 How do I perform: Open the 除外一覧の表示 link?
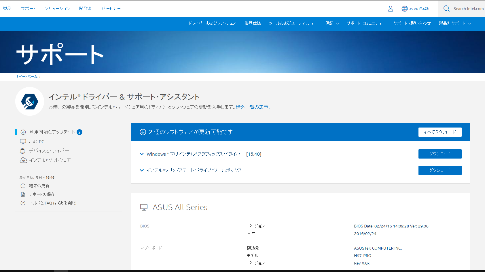point(253,107)
